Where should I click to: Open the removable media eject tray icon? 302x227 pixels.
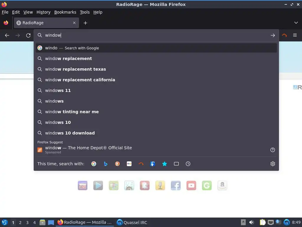tap(243, 222)
